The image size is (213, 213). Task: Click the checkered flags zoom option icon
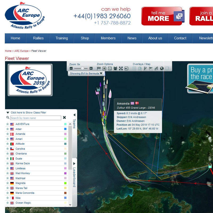click(x=99, y=68)
